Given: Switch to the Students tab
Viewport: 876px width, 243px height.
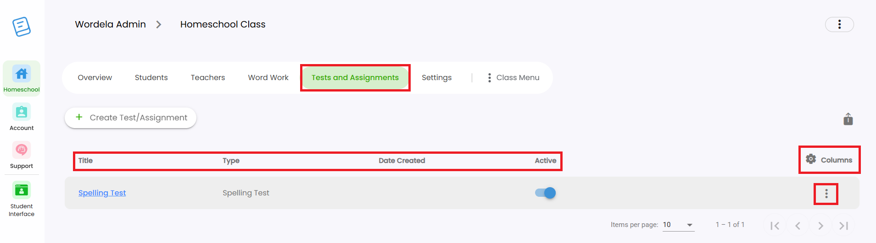Looking at the screenshot, I should coord(151,78).
